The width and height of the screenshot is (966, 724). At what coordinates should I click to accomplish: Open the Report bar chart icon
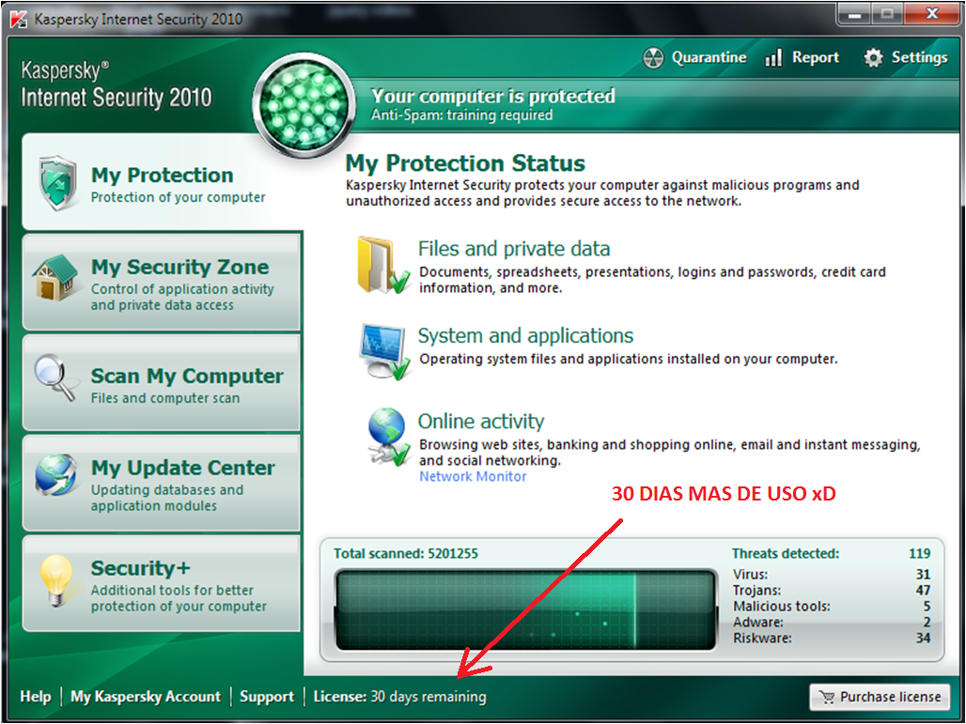click(x=773, y=58)
